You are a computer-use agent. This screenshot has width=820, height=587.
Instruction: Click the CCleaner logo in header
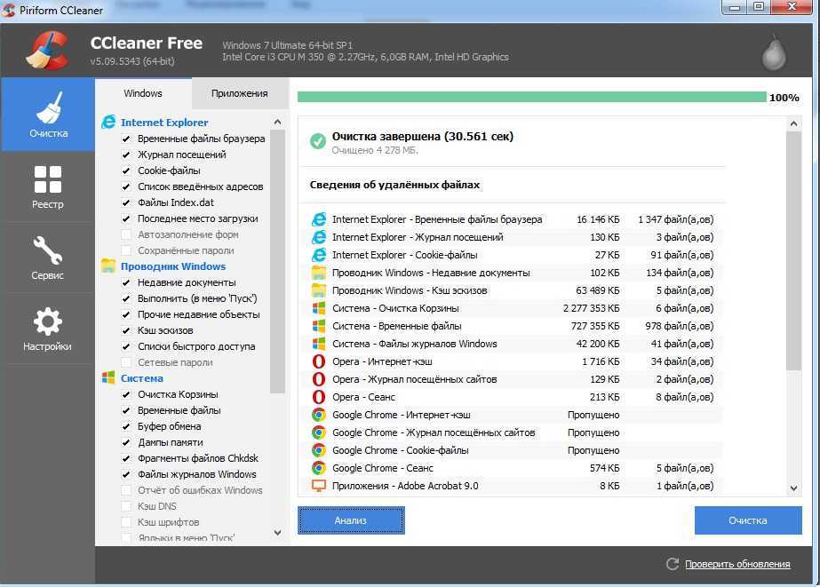pyautogui.click(x=48, y=51)
